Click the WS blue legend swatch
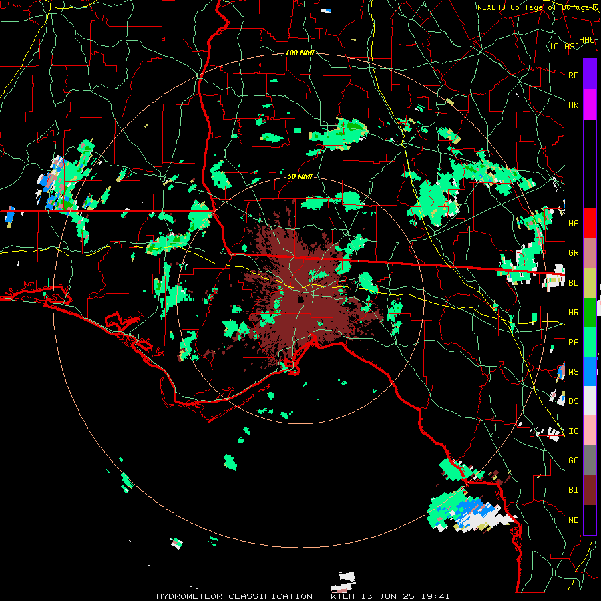Screen dimensions: 601x601 [590, 371]
